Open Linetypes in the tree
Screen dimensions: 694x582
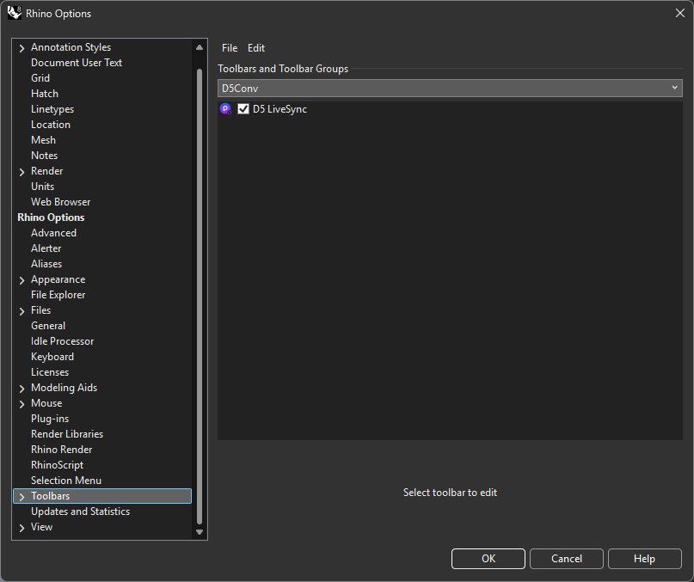click(52, 109)
